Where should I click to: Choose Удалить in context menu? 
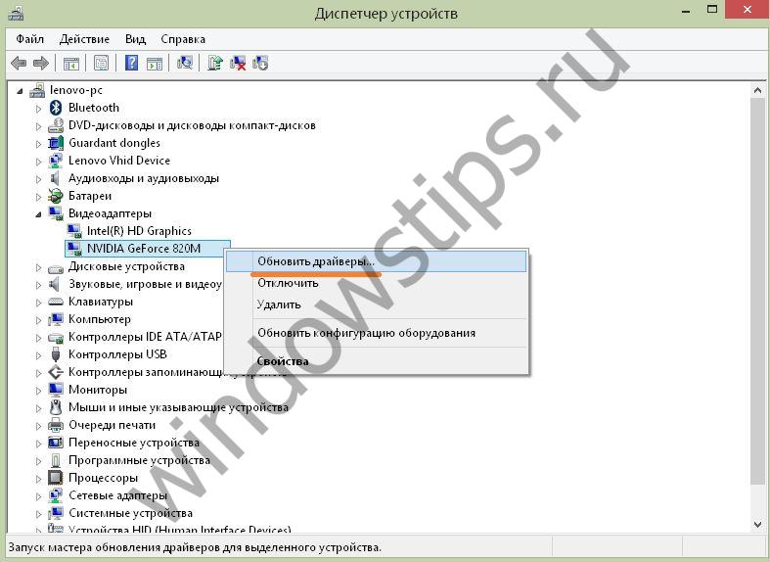pos(376,304)
